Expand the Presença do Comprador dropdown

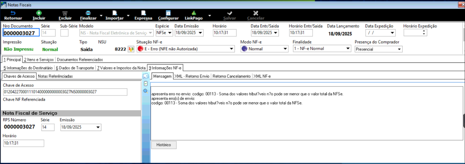(x=399, y=49)
